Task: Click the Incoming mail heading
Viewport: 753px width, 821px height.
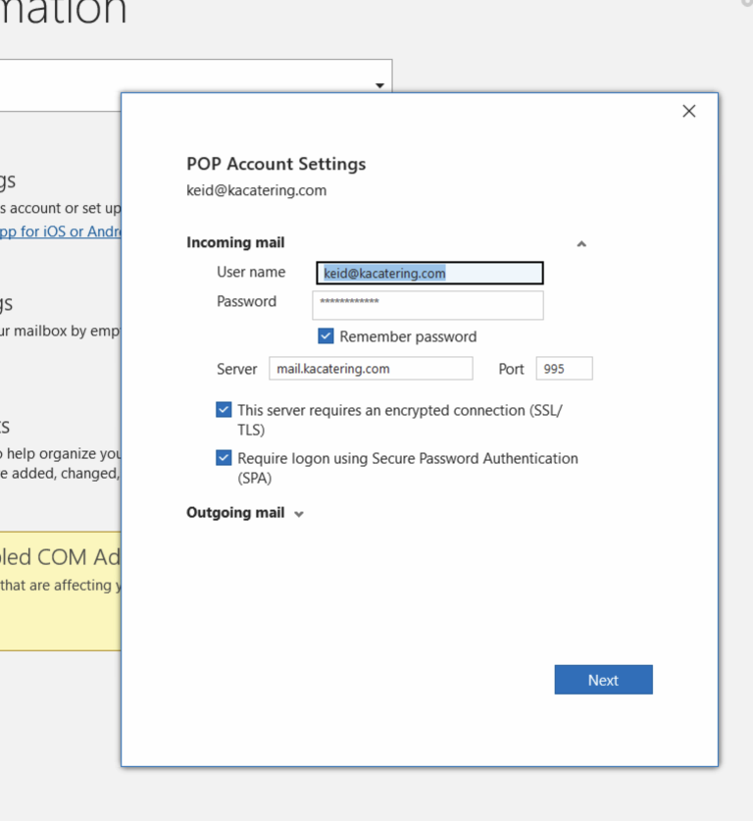Action: [x=235, y=242]
